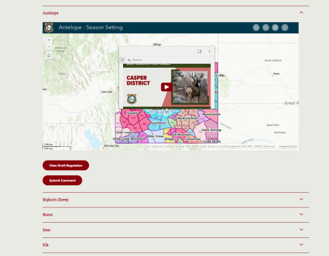Image resolution: width=329 pixels, height=256 pixels.
Task: Open the legend list icon in header
Action: coord(266,28)
